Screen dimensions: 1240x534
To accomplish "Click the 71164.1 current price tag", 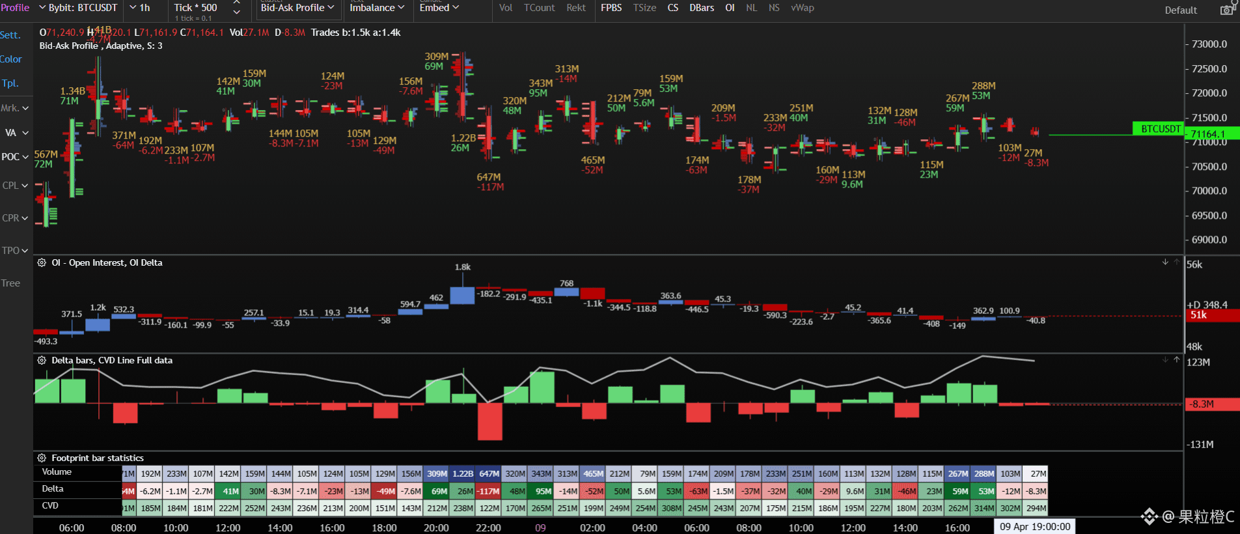I will pos(1211,134).
